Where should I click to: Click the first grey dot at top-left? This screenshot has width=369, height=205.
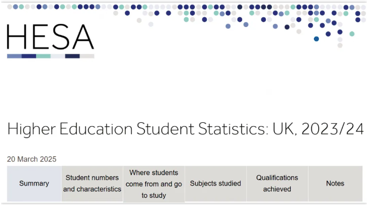10,7
